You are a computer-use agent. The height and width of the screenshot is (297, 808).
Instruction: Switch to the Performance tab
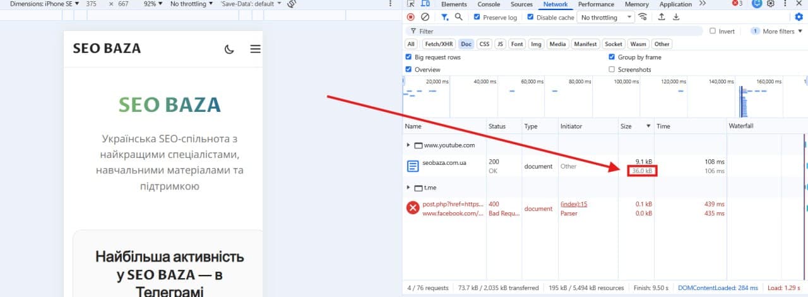tap(597, 4)
